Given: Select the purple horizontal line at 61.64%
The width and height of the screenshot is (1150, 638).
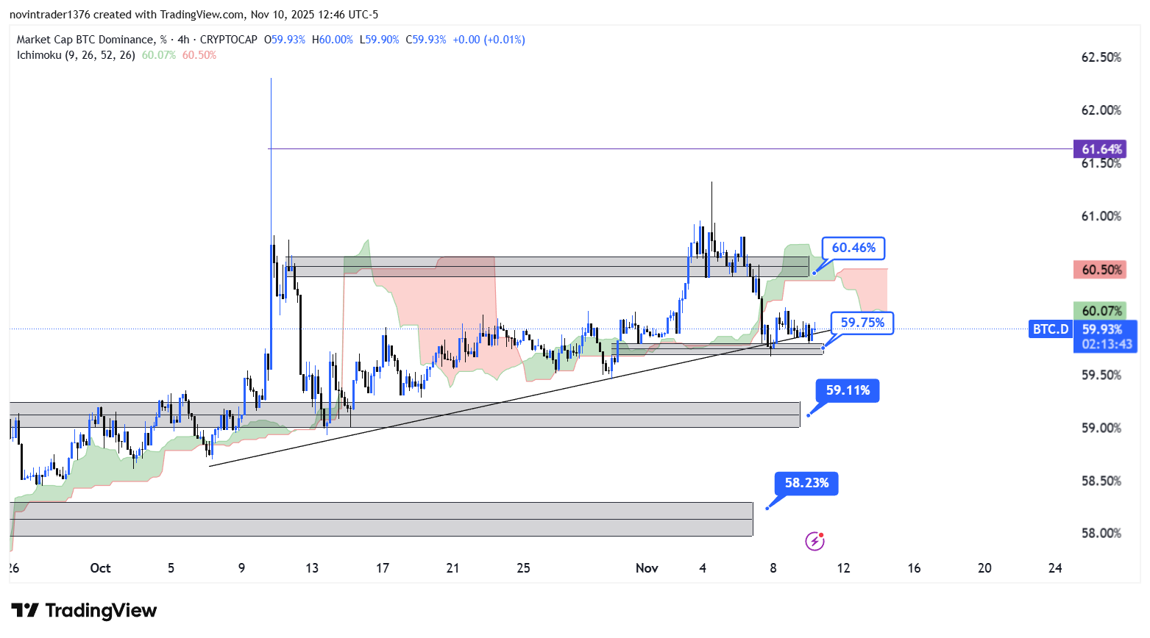Looking at the screenshot, I should click(x=662, y=149).
